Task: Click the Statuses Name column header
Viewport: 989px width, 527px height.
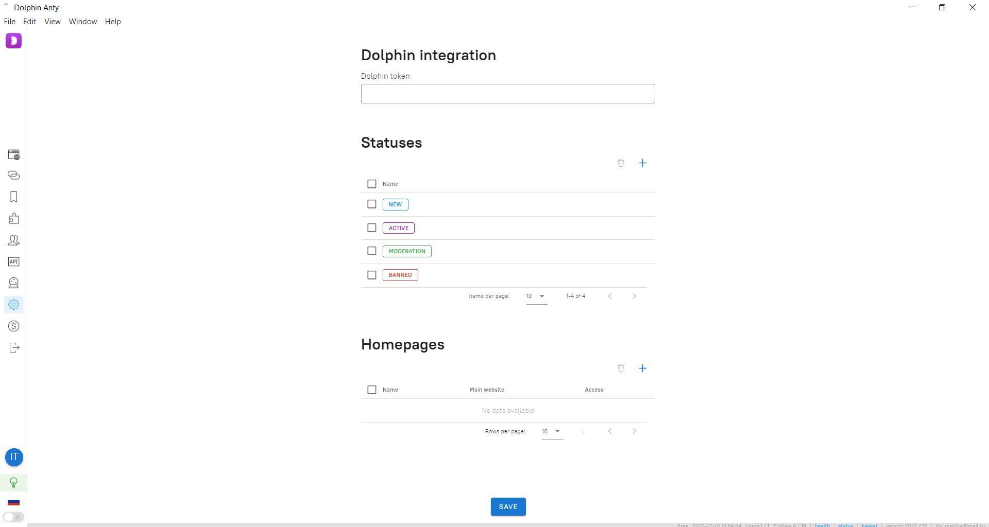Action: click(x=390, y=184)
